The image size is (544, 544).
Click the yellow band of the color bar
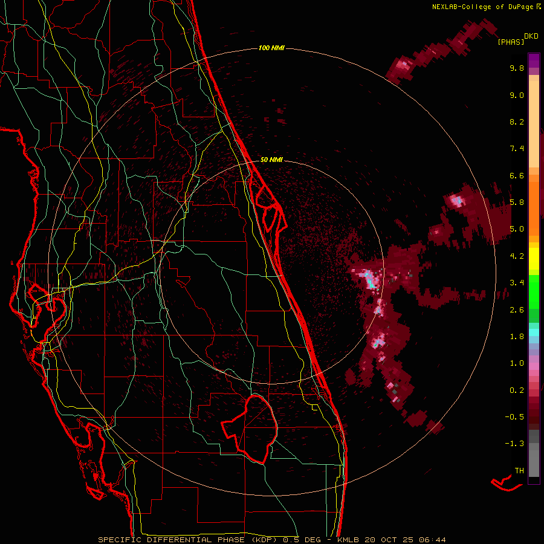[x=534, y=259]
